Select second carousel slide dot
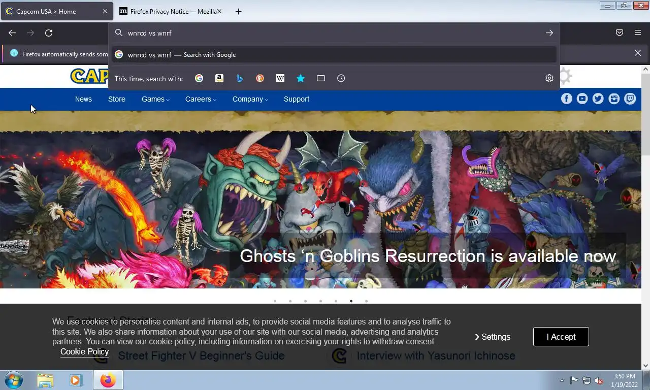Screen dimensions: 650x390 [290, 301]
